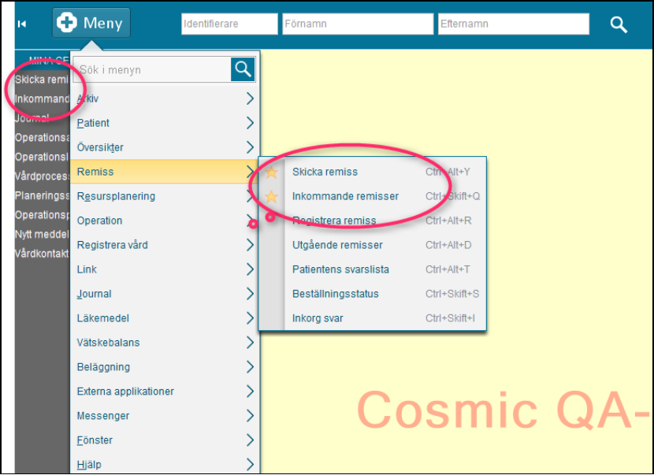Image resolution: width=654 pixels, height=475 pixels.
Task: Open Inkorg svar entry
Action: click(x=318, y=318)
